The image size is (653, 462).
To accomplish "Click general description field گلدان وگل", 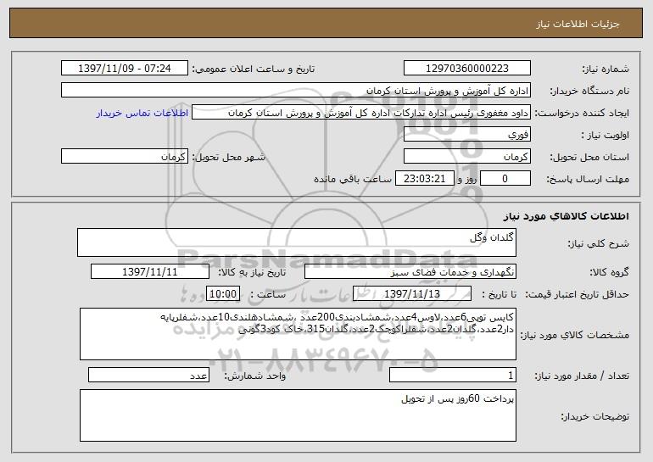I will [297, 242].
